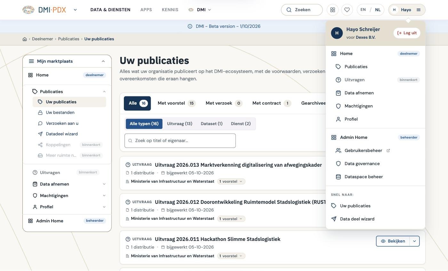
Task: Switch language to EN
Action: pos(363,10)
